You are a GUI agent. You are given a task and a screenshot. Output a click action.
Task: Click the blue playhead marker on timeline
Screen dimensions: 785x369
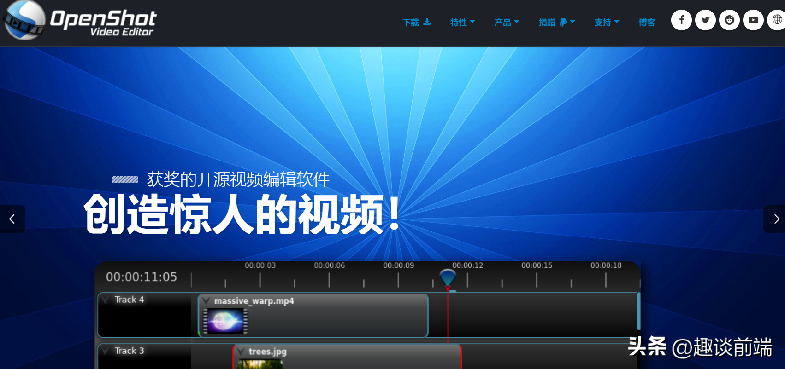[x=448, y=278]
